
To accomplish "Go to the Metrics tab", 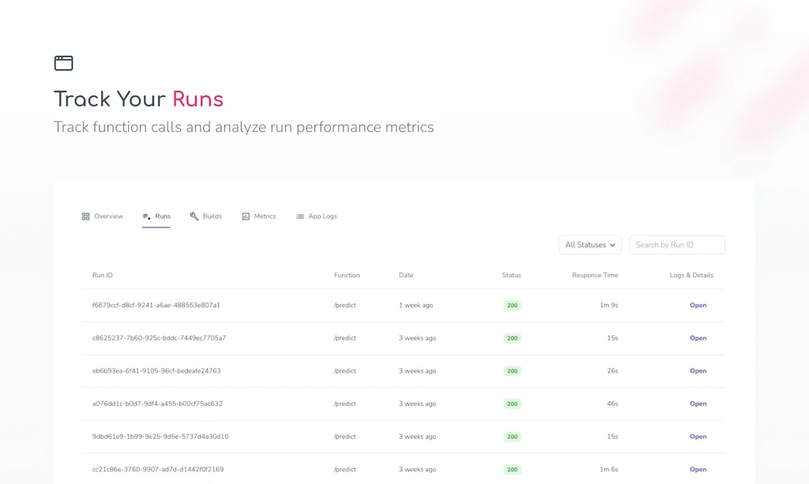I will coord(265,216).
